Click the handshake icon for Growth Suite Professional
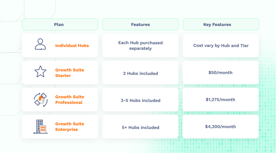Image resolution: width=276 pixels, height=153 pixels. pyautogui.click(x=40, y=100)
